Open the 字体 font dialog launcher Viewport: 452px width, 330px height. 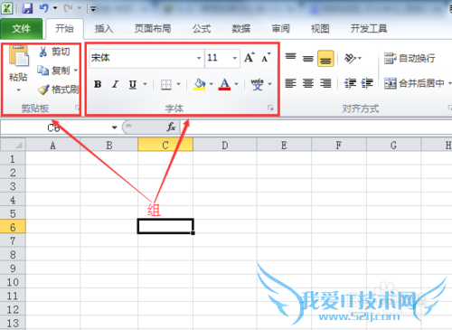click(x=270, y=108)
